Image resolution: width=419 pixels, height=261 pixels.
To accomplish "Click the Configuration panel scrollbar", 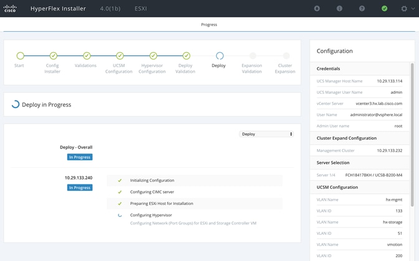I will (412, 134).
